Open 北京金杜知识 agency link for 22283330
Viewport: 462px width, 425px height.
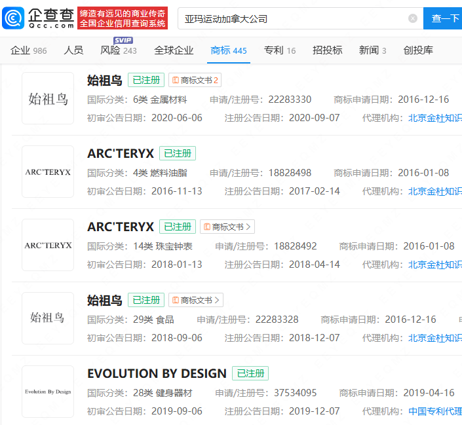pyautogui.click(x=435, y=118)
